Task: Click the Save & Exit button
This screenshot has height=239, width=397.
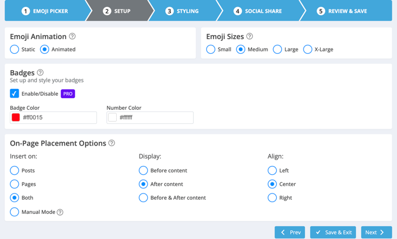Action: click(333, 232)
